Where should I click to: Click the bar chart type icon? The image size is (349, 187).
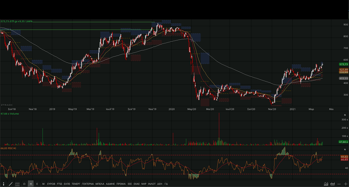click(332, 184)
